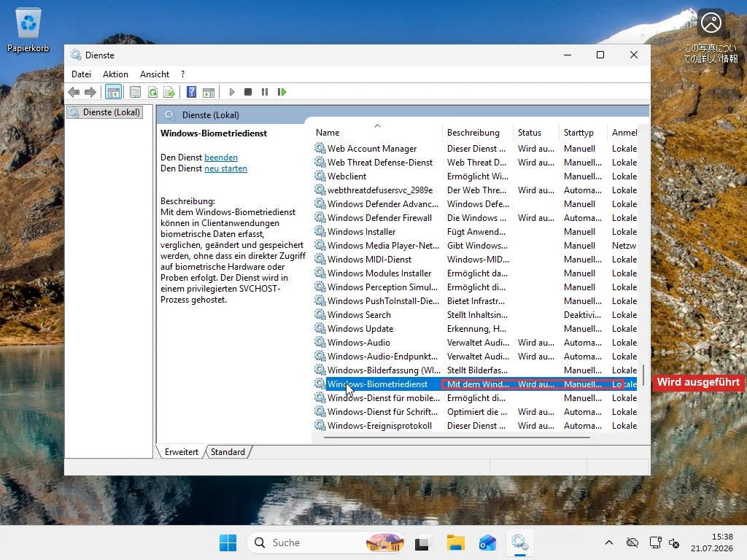Click the 'beenden' link to stop service
Viewport: 747px width, 560px height.
(x=220, y=157)
